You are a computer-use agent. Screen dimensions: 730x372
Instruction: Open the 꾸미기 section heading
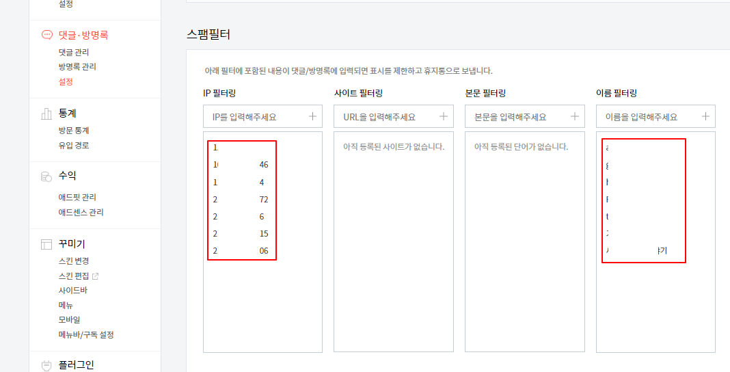(x=72, y=244)
